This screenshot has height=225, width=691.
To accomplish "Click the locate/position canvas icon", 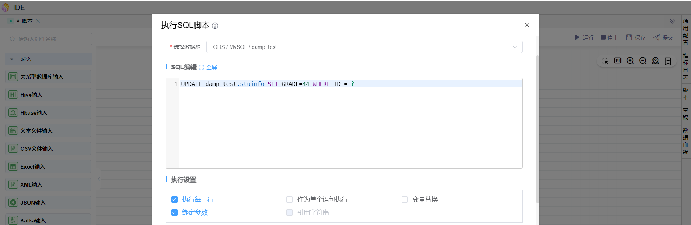I will [x=655, y=61].
